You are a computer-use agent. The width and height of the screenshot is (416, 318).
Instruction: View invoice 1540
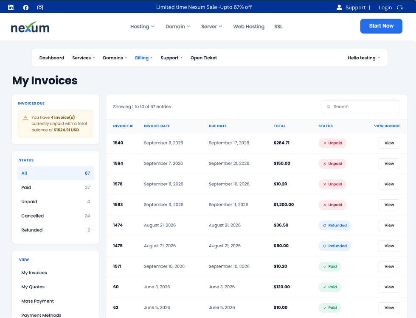[x=389, y=143]
